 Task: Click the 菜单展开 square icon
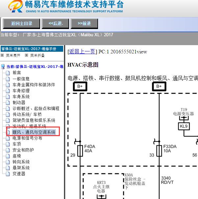tap(2, 55)
